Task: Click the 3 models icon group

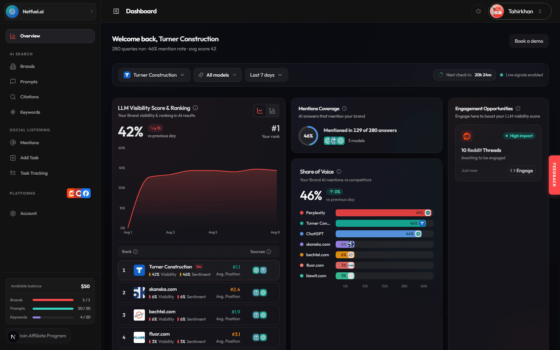Action: click(x=334, y=141)
